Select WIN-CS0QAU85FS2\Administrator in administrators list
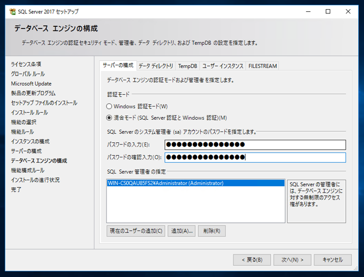Image resolution: width=364 pixels, height=277 pixels. tap(196, 183)
